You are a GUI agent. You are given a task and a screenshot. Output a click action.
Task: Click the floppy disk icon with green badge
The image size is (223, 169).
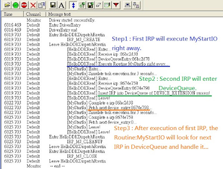(x=90, y=5)
